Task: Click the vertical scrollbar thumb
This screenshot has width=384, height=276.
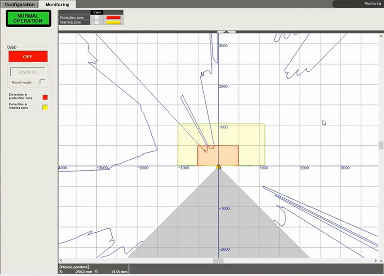Action: (381, 146)
